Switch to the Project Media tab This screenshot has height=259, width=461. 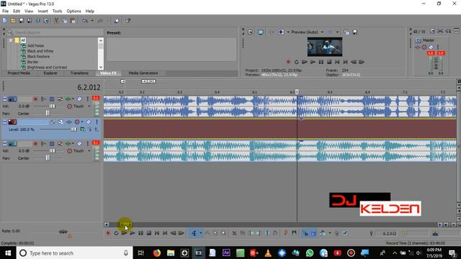(19, 73)
